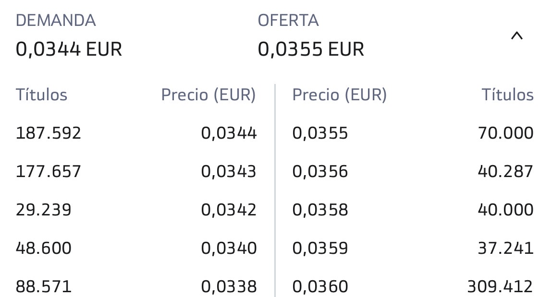The height and width of the screenshot is (297, 539).
Task: Choose ask price 0,0356
Action: pyautogui.click(x=320, y=171)
